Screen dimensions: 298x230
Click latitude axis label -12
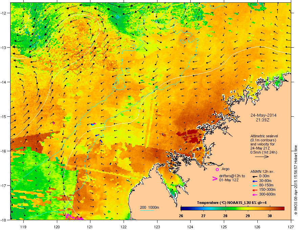(3, 13)
